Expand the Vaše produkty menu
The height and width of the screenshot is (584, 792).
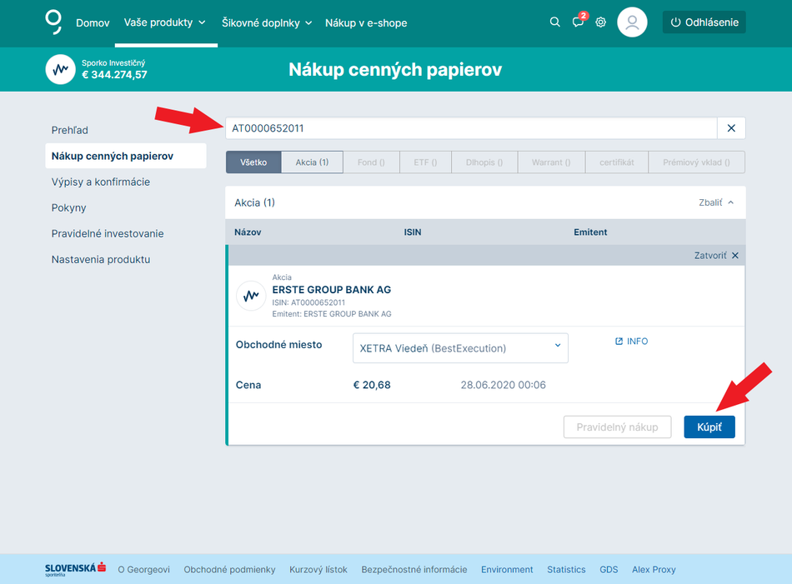click(x=165, y=22)
